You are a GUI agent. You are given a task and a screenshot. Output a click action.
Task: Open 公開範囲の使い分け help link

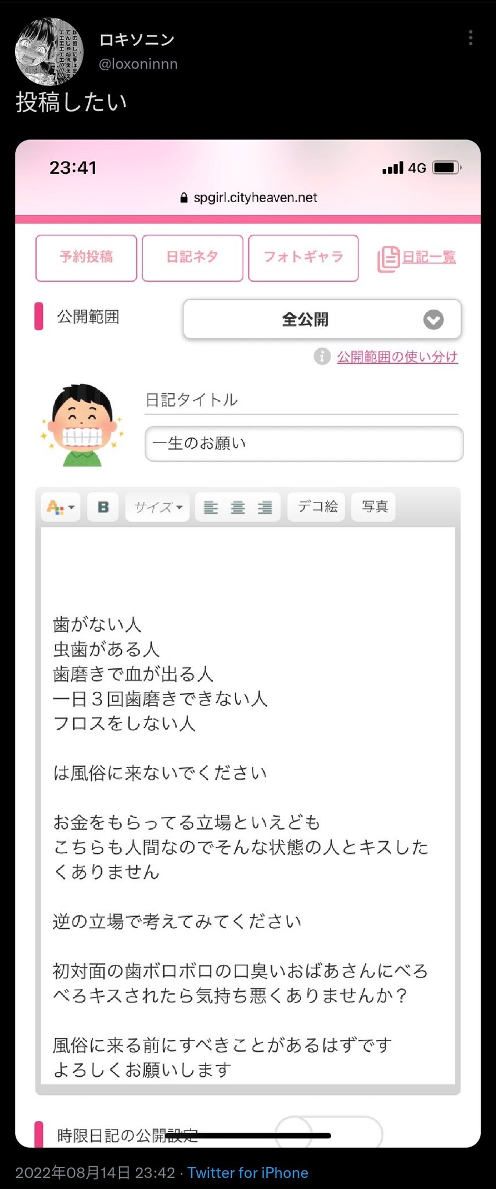click(397, 357)
